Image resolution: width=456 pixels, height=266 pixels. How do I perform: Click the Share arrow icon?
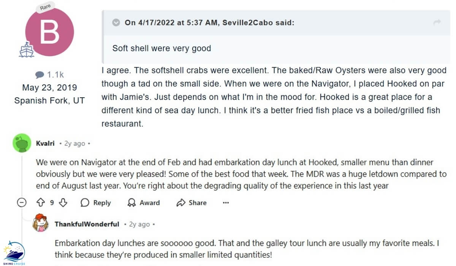click(181, 203)
